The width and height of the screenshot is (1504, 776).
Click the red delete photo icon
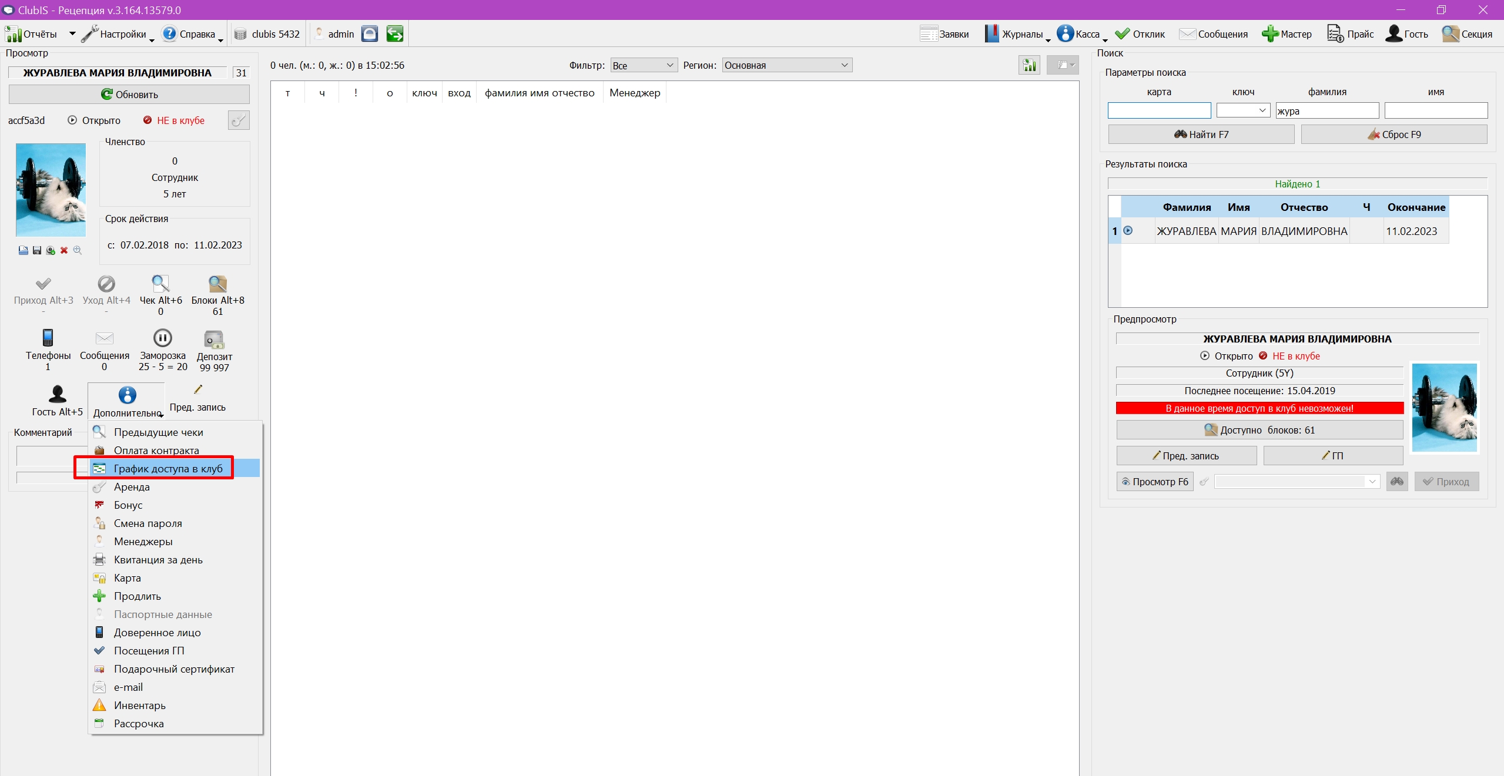(x=64, y=250)
